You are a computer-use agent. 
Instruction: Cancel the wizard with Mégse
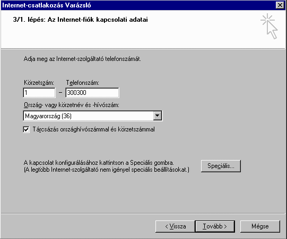click(x=260, y=226)
